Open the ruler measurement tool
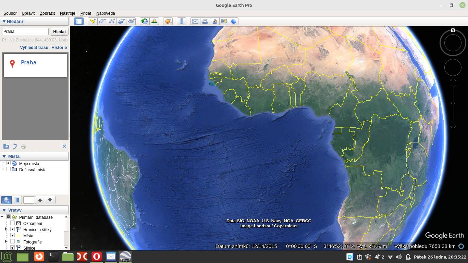 (182, 21)
